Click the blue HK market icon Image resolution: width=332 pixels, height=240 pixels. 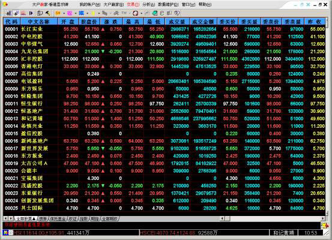(x=82, y=13)
